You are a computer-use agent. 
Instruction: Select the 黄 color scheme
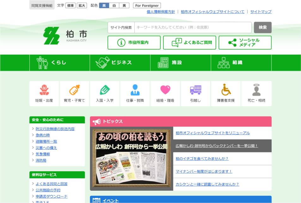pyautogui.click(x=124, y=5)
